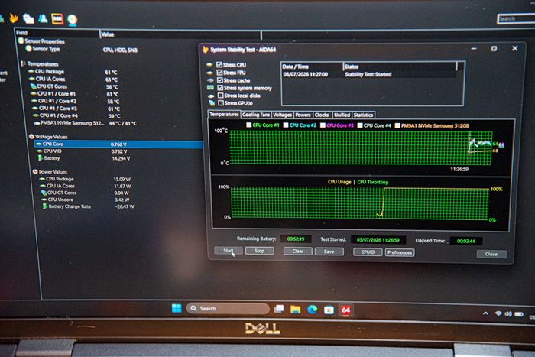Click the Temperatures thermometer icon
The image size is (535, 357).
click(23, 63)
